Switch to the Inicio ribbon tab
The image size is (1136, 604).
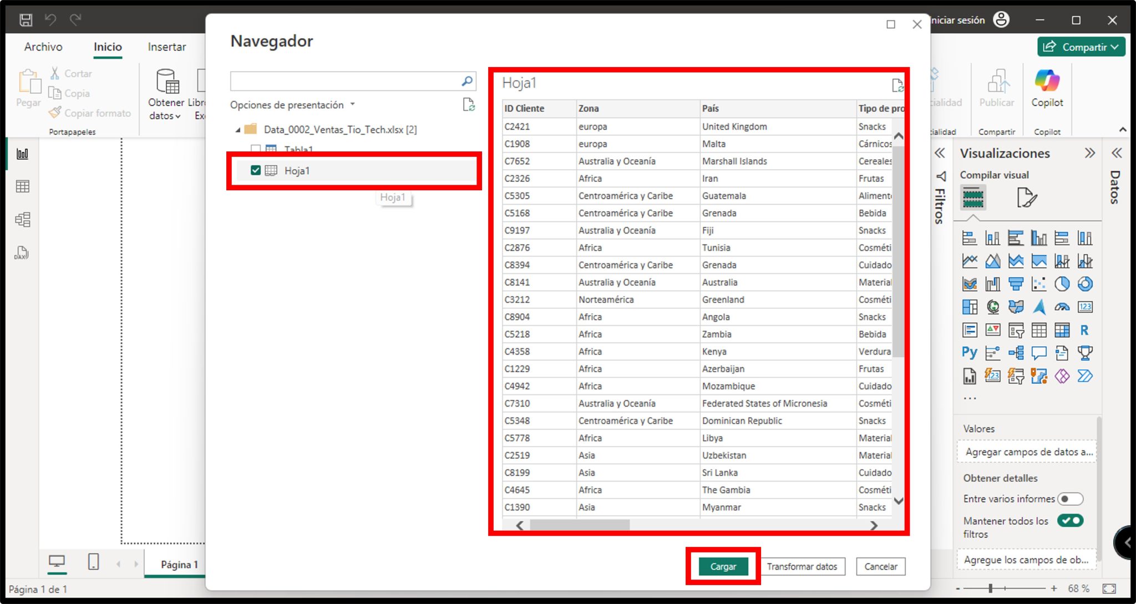[x=108, y=47]
